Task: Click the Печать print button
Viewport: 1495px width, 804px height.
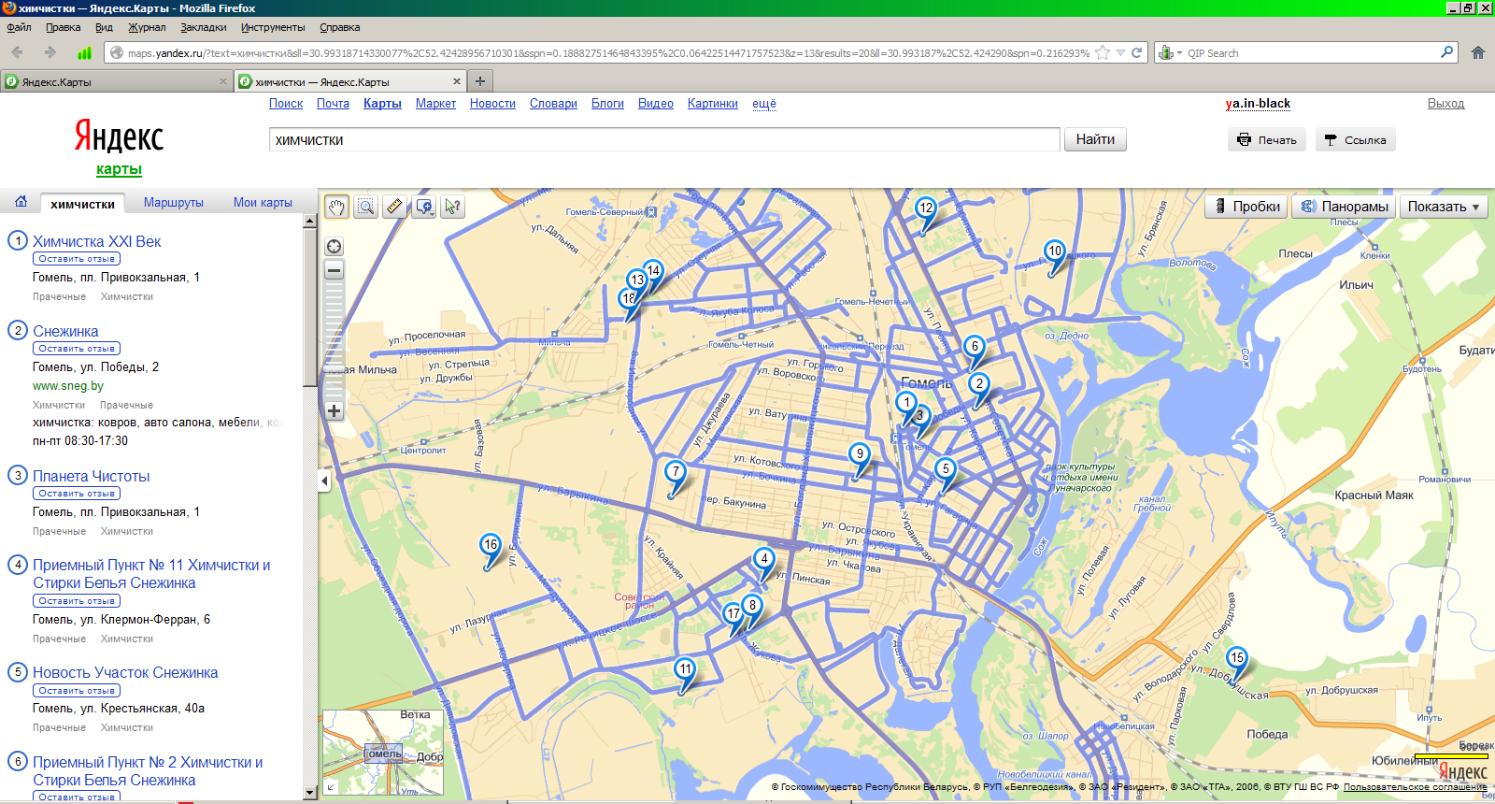Action: tap(1267, 140)
